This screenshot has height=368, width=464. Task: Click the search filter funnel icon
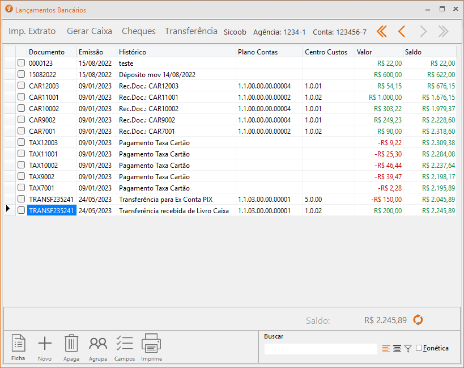pyautogui.click(x=408, y=349)
